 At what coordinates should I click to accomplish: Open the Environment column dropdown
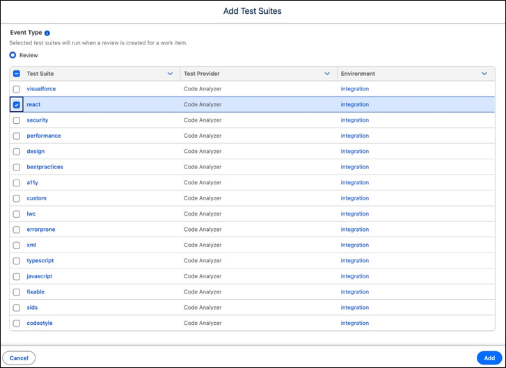pos(484,74)
